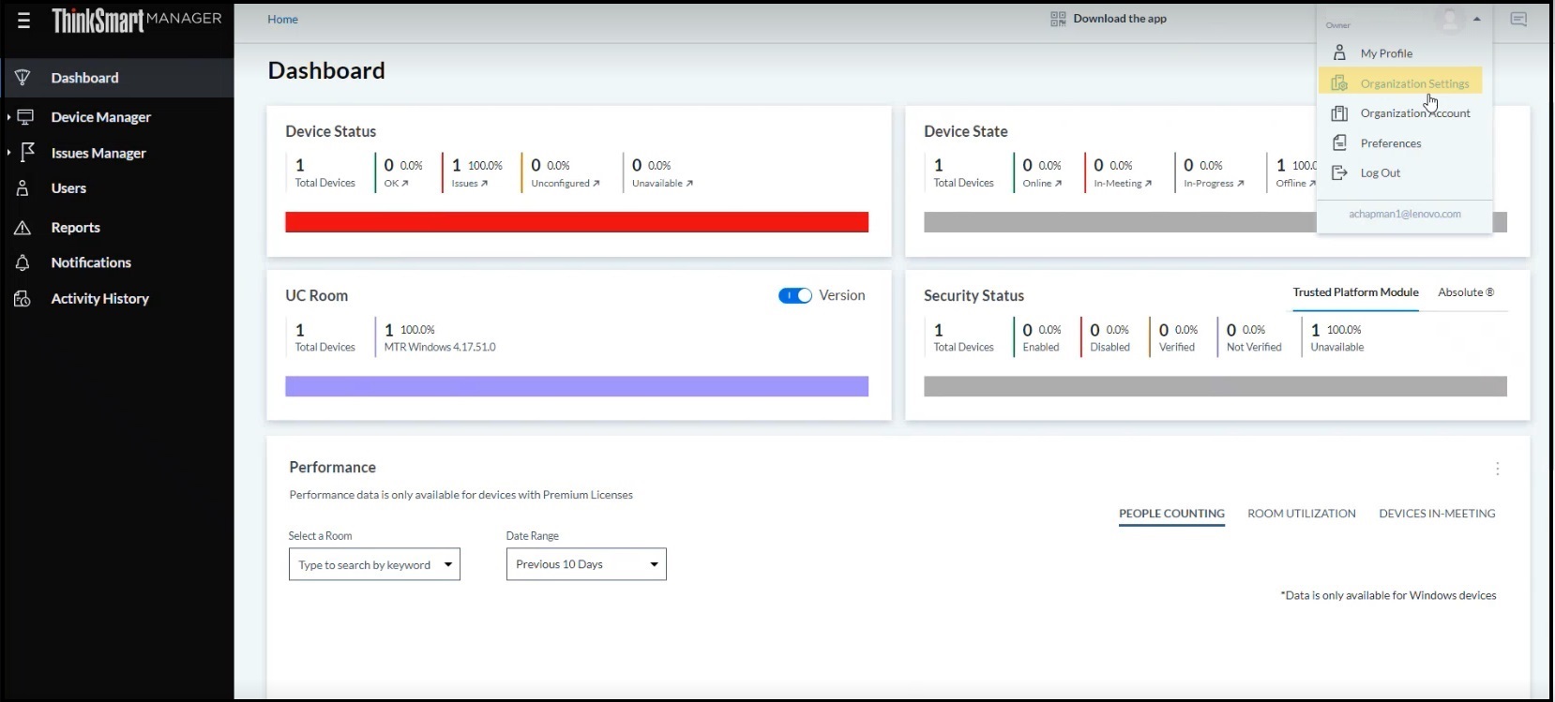This screenshot has height=702, width=1555.
Task: Click the QR code icon
Action: click(x=1058, y=19)
